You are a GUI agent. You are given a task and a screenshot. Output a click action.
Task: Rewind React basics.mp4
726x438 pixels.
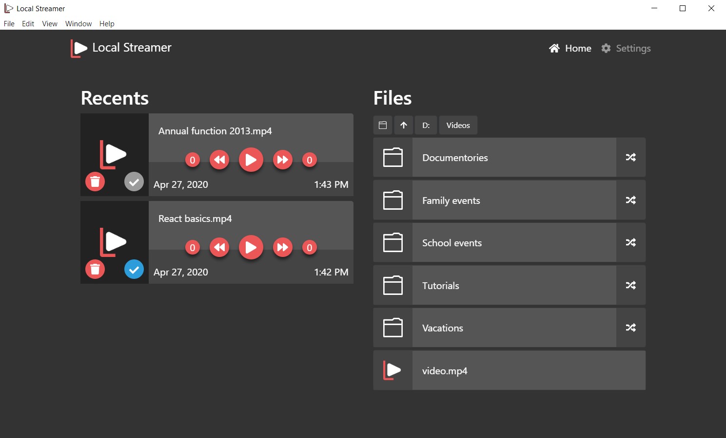(219, 247)
